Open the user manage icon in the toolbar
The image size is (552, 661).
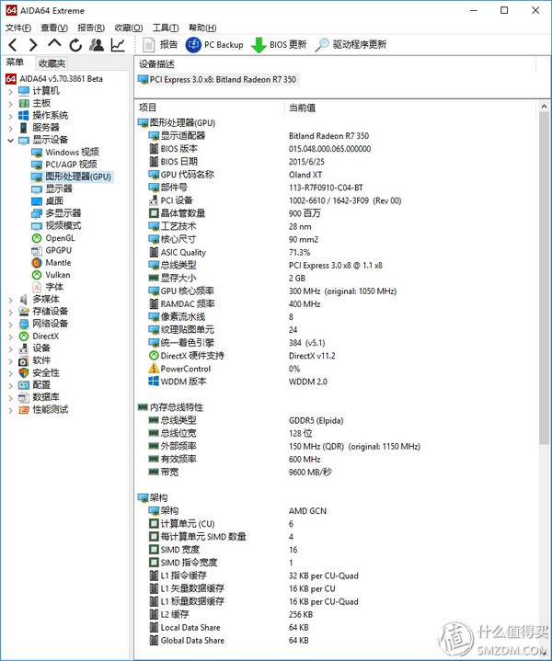(x=97, y=45)
